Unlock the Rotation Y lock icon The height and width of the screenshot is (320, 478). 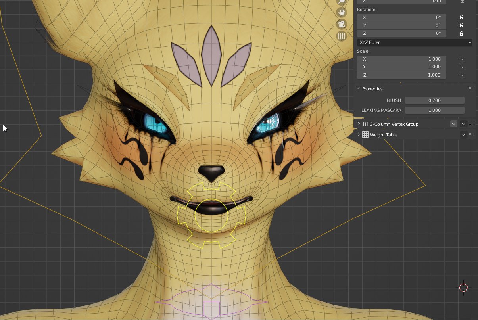click(x=461, y=25)
